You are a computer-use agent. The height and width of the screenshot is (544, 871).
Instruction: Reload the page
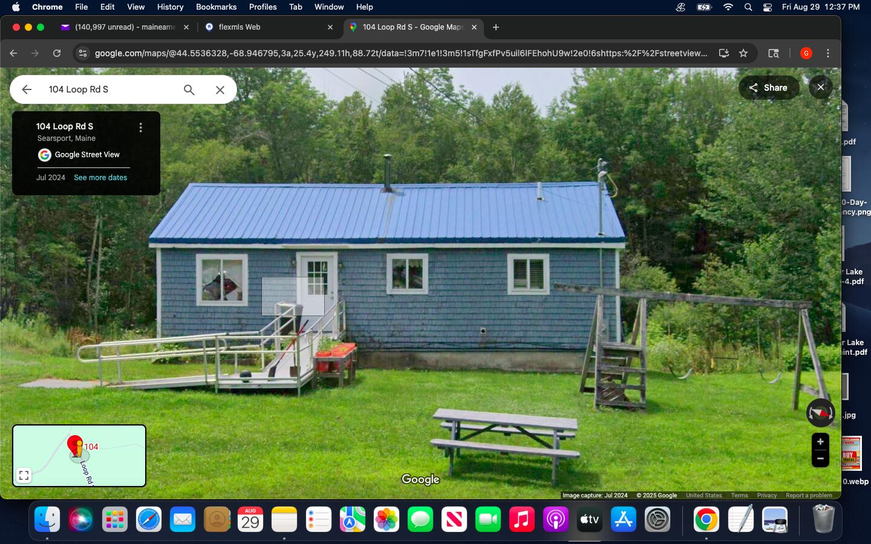click(57, 53)
